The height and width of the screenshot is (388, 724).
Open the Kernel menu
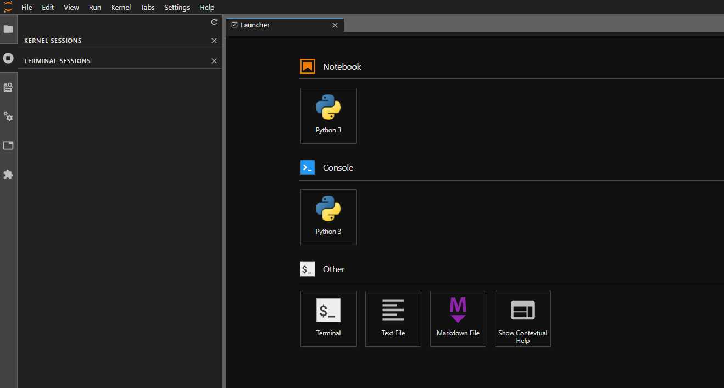[x=121, y=7]
